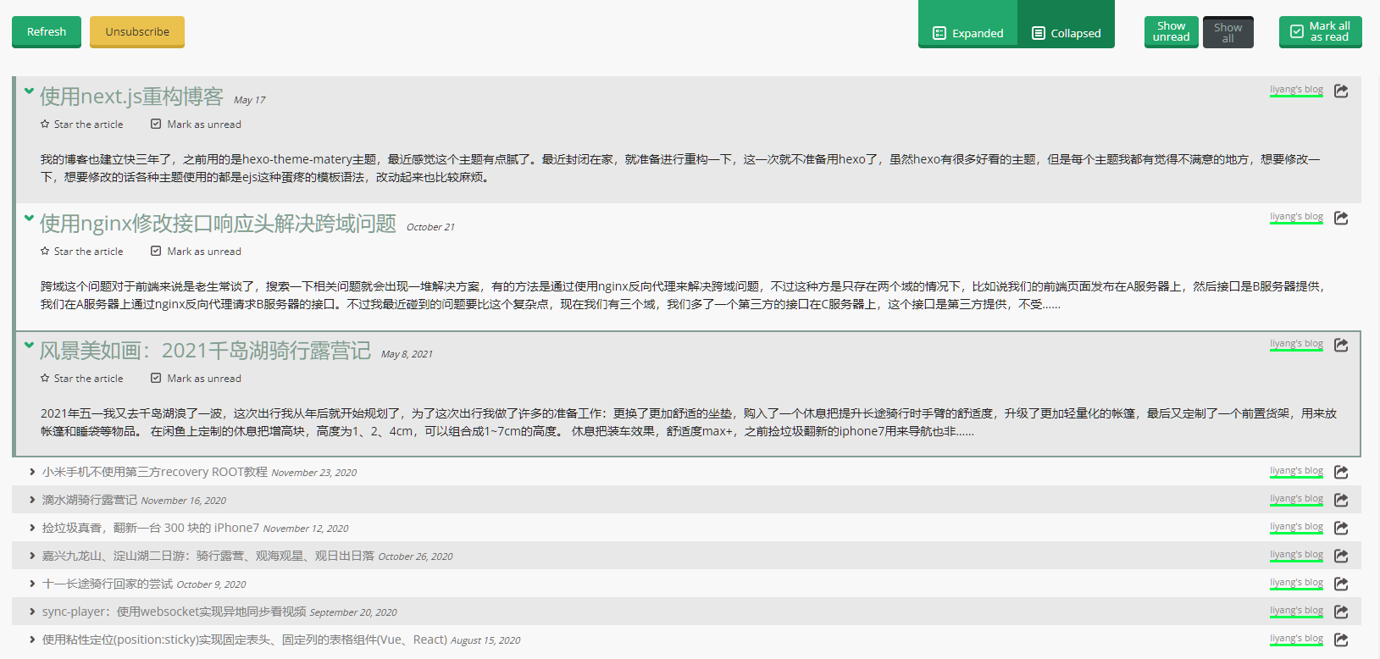Open liyang's blog link on next.js article
The width and height of the screenshot is (1380, 659).
(1296, 90)
